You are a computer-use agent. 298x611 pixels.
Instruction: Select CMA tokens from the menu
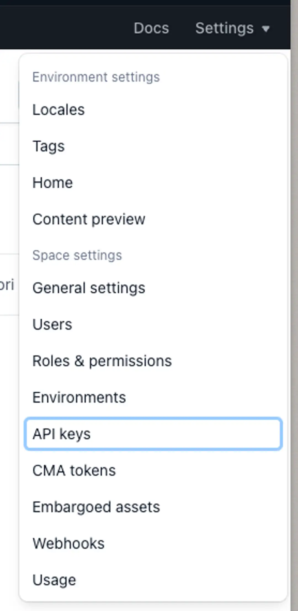[74, 470]
